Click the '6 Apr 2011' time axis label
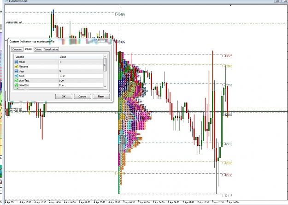The image size is (288, 205). tap(10, 202)
